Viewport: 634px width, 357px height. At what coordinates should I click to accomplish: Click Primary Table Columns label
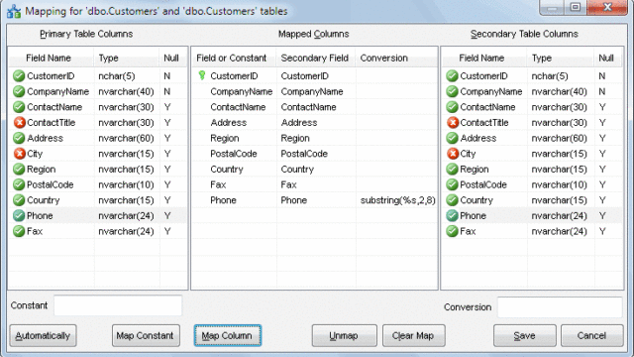tap(86, 34)
